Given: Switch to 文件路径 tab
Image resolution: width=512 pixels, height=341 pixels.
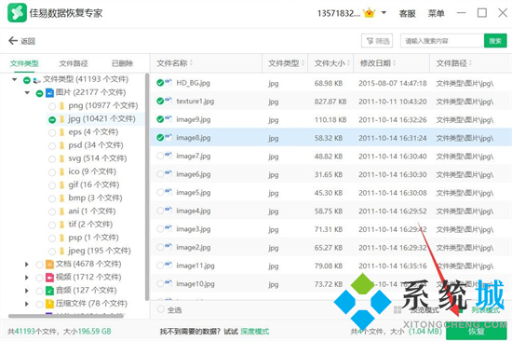Looking at the screenshot, I should click(x=74, y=63).
